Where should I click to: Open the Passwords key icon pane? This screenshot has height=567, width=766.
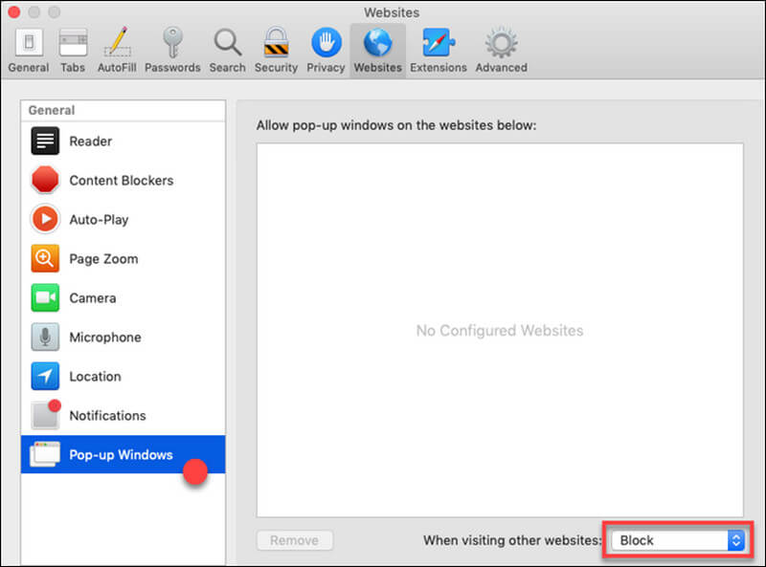[x=172, y=50]
